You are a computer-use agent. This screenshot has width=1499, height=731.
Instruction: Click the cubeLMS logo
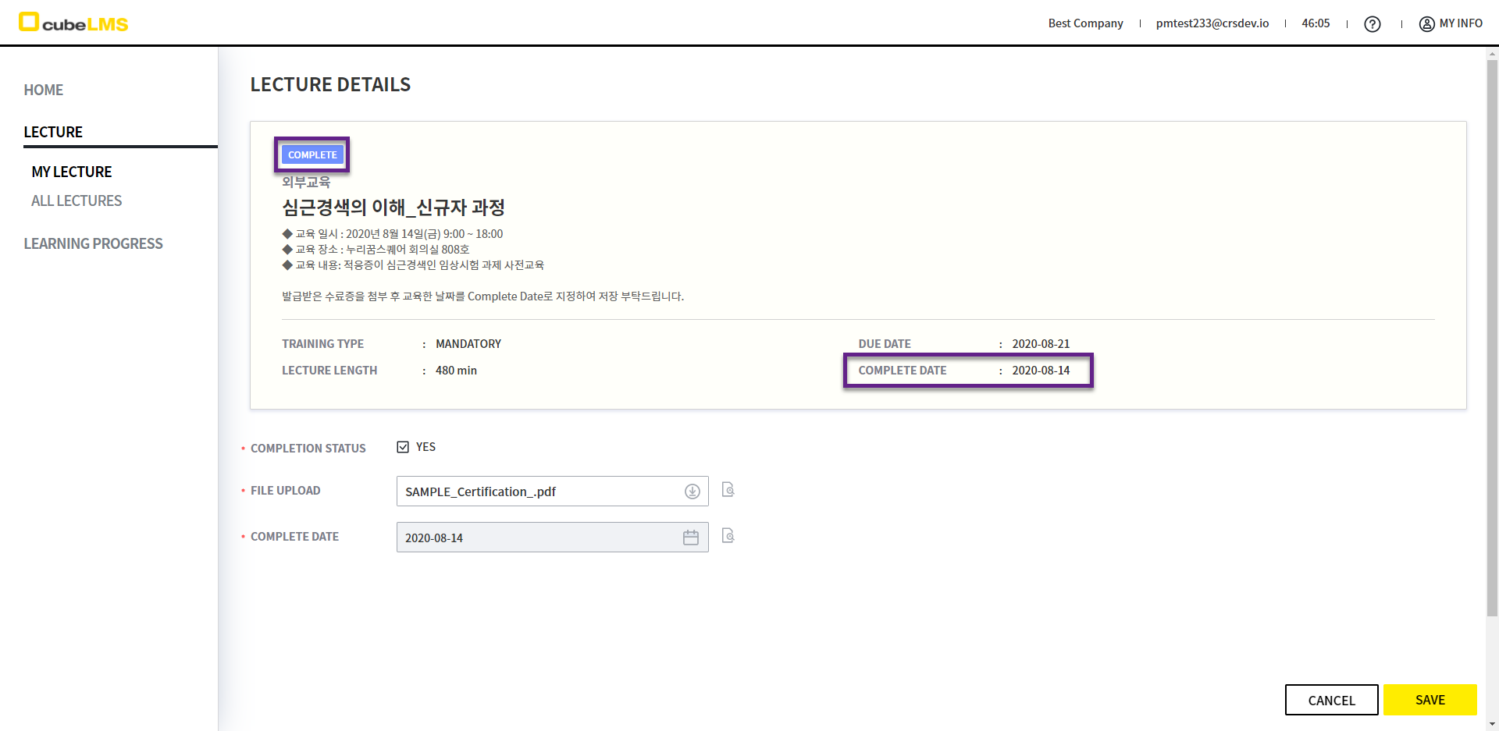coord(73,23)
